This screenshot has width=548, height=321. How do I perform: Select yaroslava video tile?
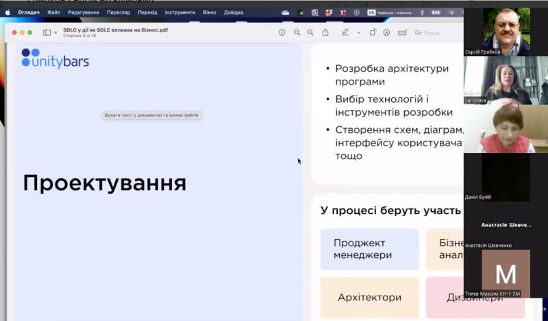pos(506,80)
